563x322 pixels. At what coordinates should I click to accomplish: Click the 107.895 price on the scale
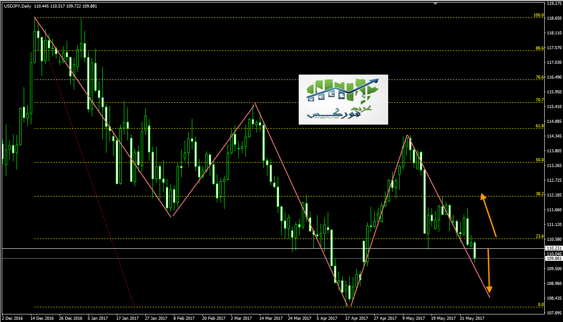555,313
